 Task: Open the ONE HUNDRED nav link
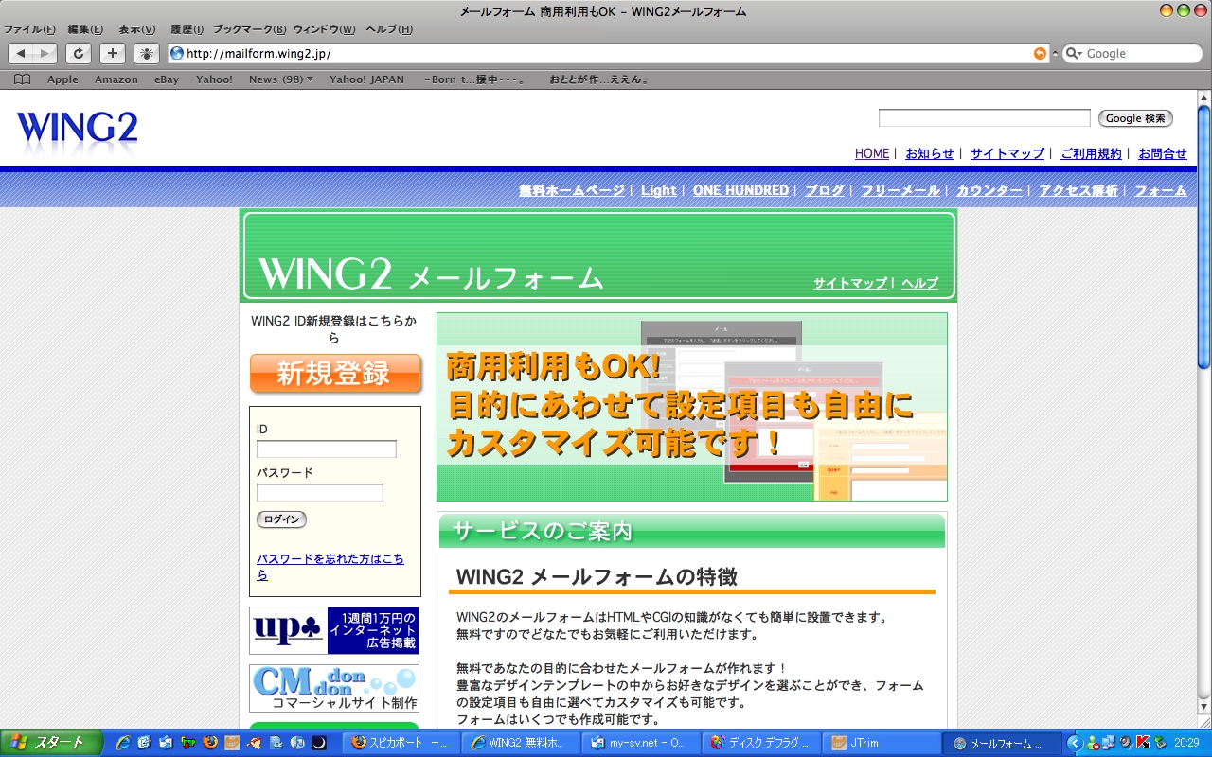740,190
